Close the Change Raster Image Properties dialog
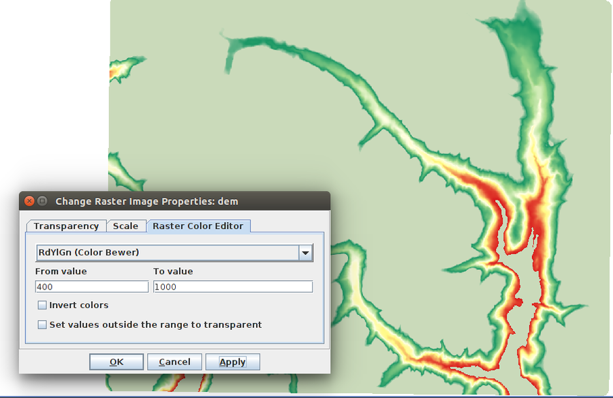Image resolution: width=613 pixels, height=398 pixels. (29, 201)
